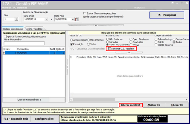
Task: Click the grid options icon in OS table
Action: click(x=71, y=57)
